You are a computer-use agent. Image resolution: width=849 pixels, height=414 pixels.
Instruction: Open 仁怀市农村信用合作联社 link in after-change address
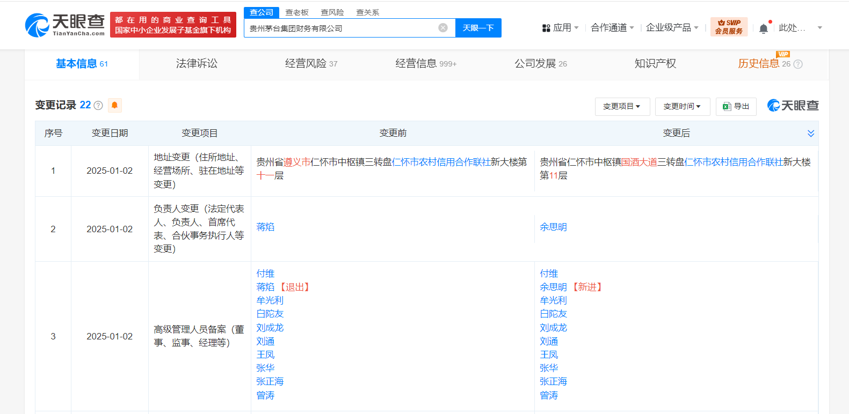point(734,162)
